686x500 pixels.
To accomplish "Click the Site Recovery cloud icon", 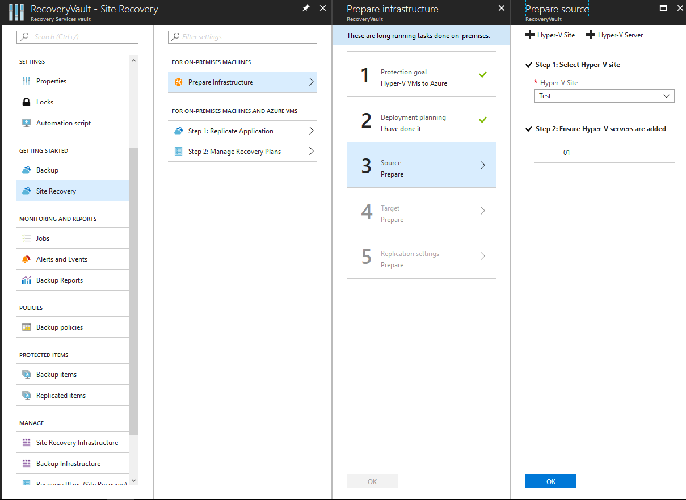I will (x=26, y=191).
